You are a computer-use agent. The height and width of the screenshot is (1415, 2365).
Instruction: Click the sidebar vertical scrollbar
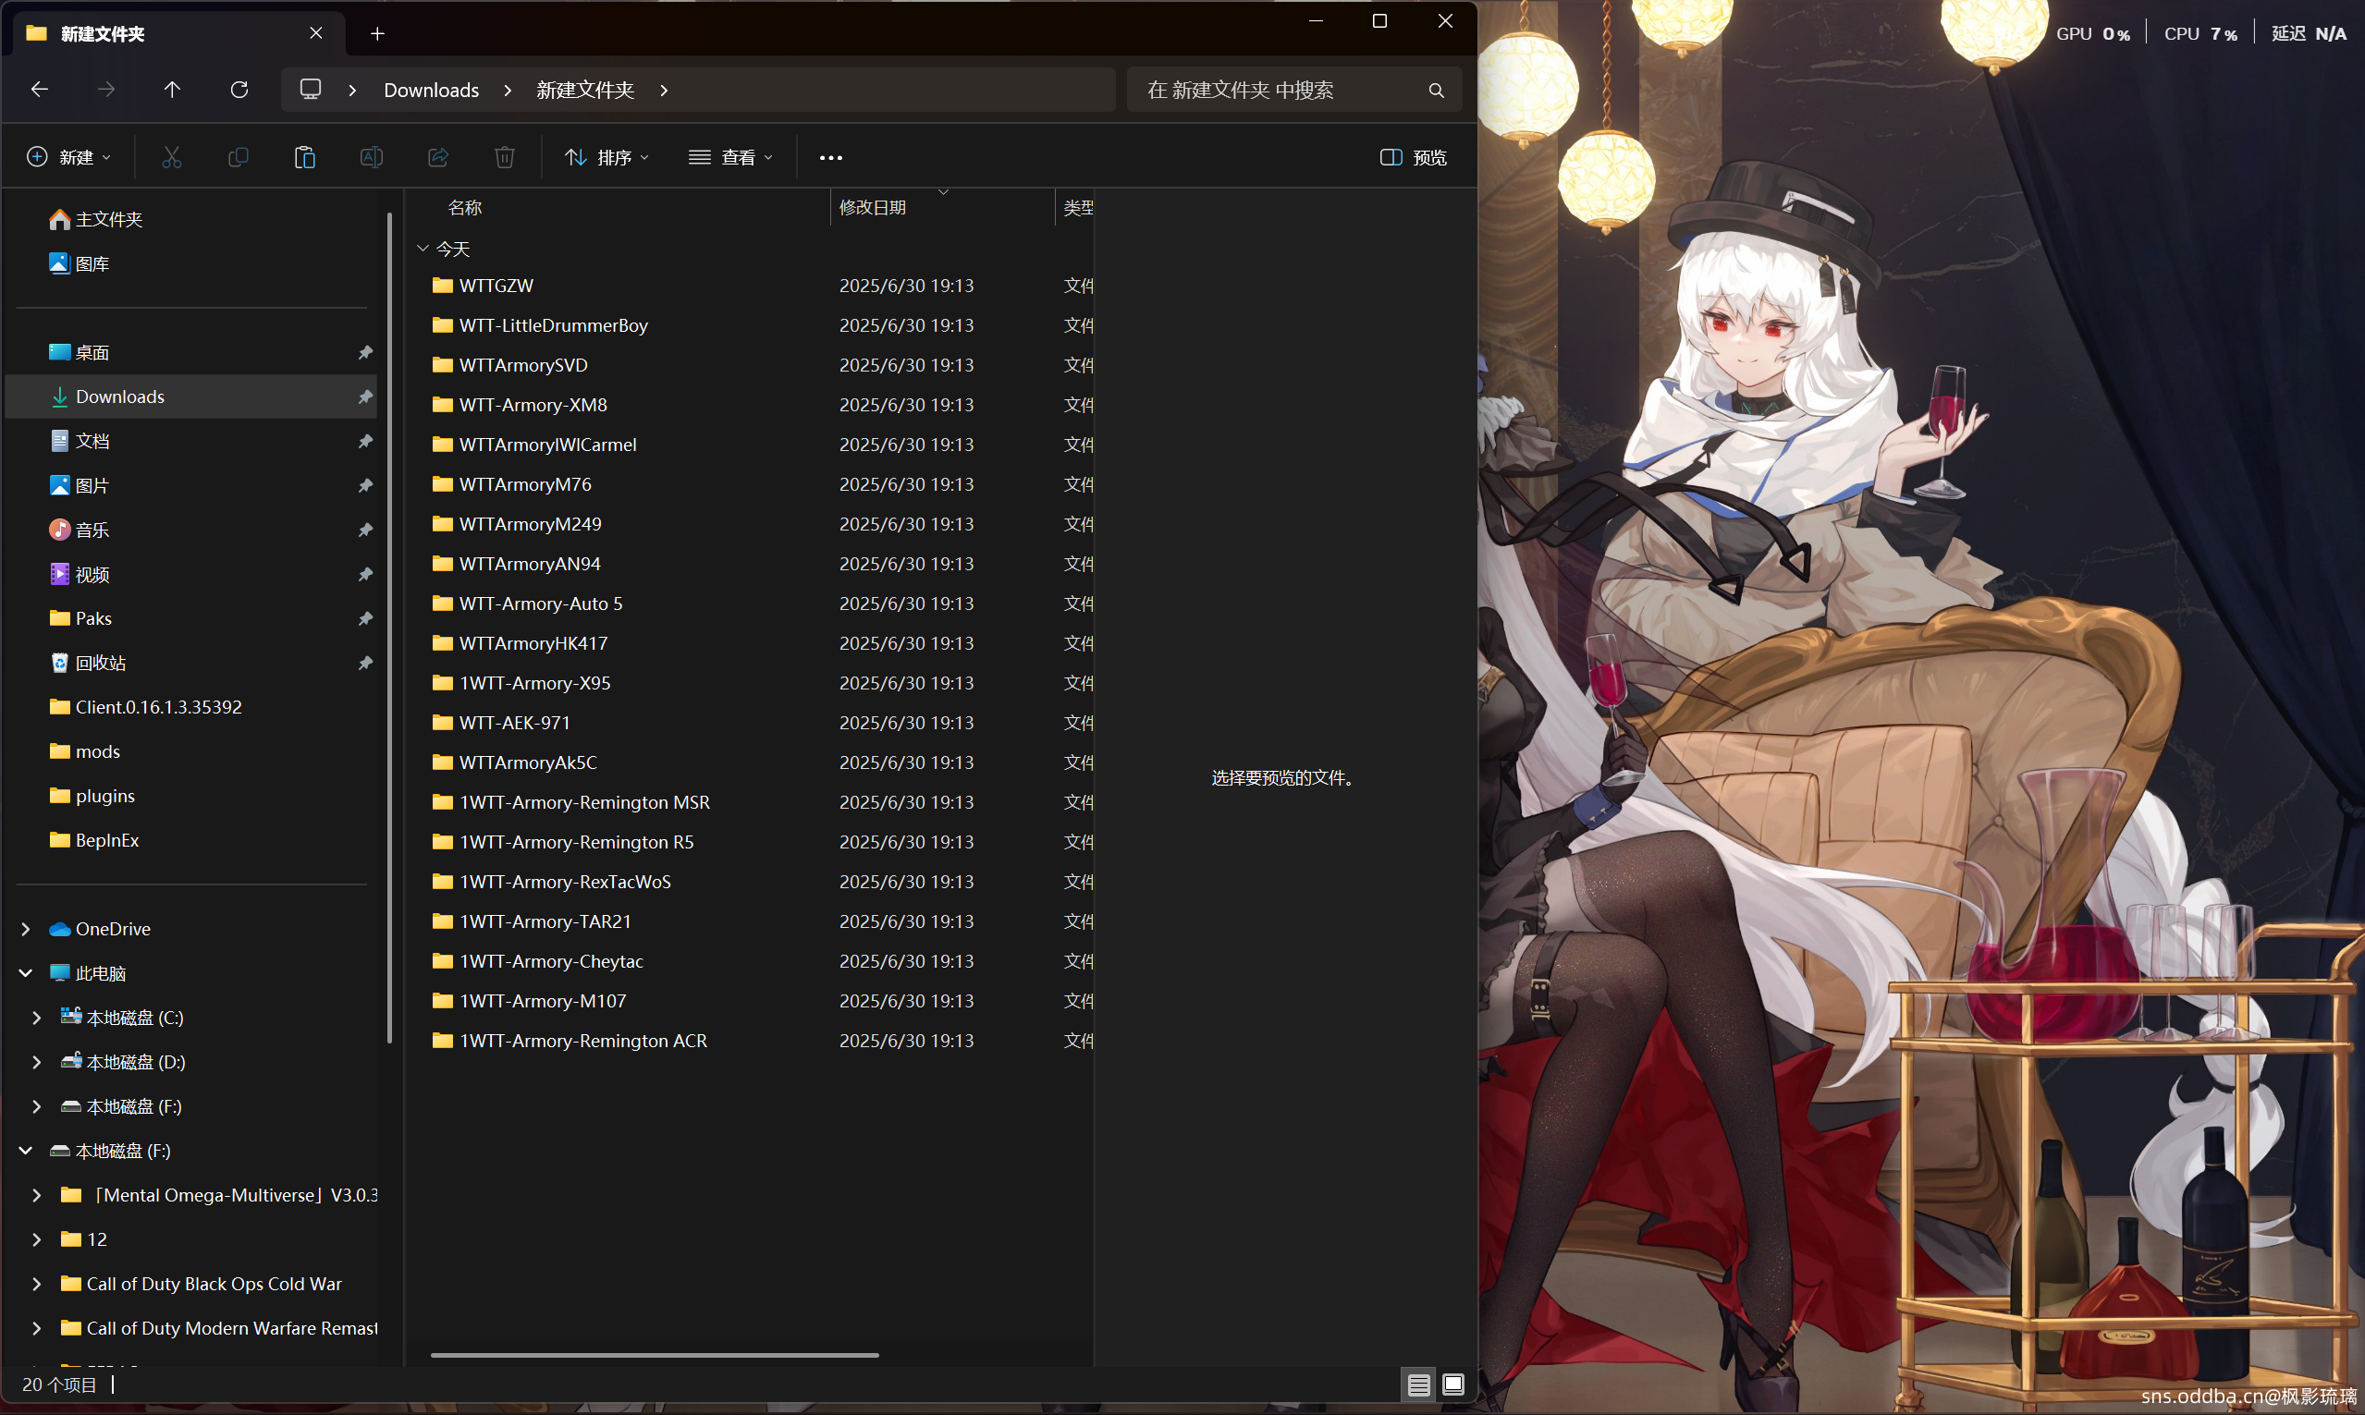point(390,628)
